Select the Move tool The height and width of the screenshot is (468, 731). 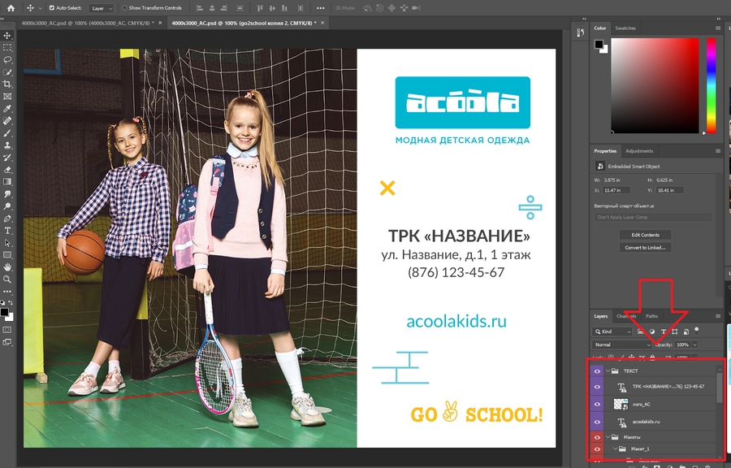[x=7, y=36]
